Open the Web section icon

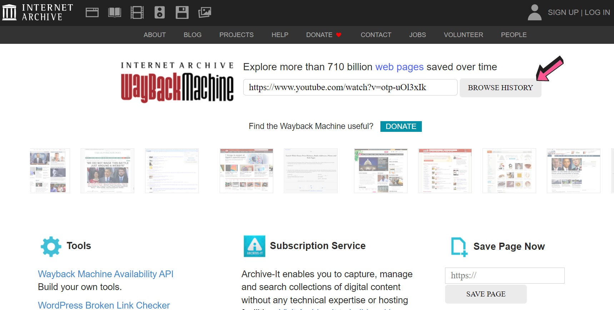[x=92, y=12]
